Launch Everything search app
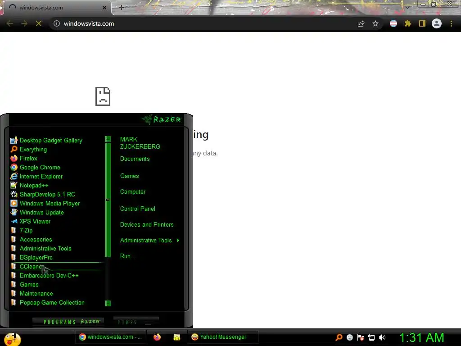The height and width of the screenshot is (346, 461). 28,149
